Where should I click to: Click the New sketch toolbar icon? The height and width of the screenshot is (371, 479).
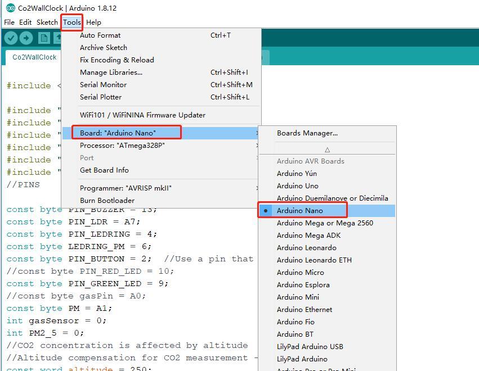point(44,38)
